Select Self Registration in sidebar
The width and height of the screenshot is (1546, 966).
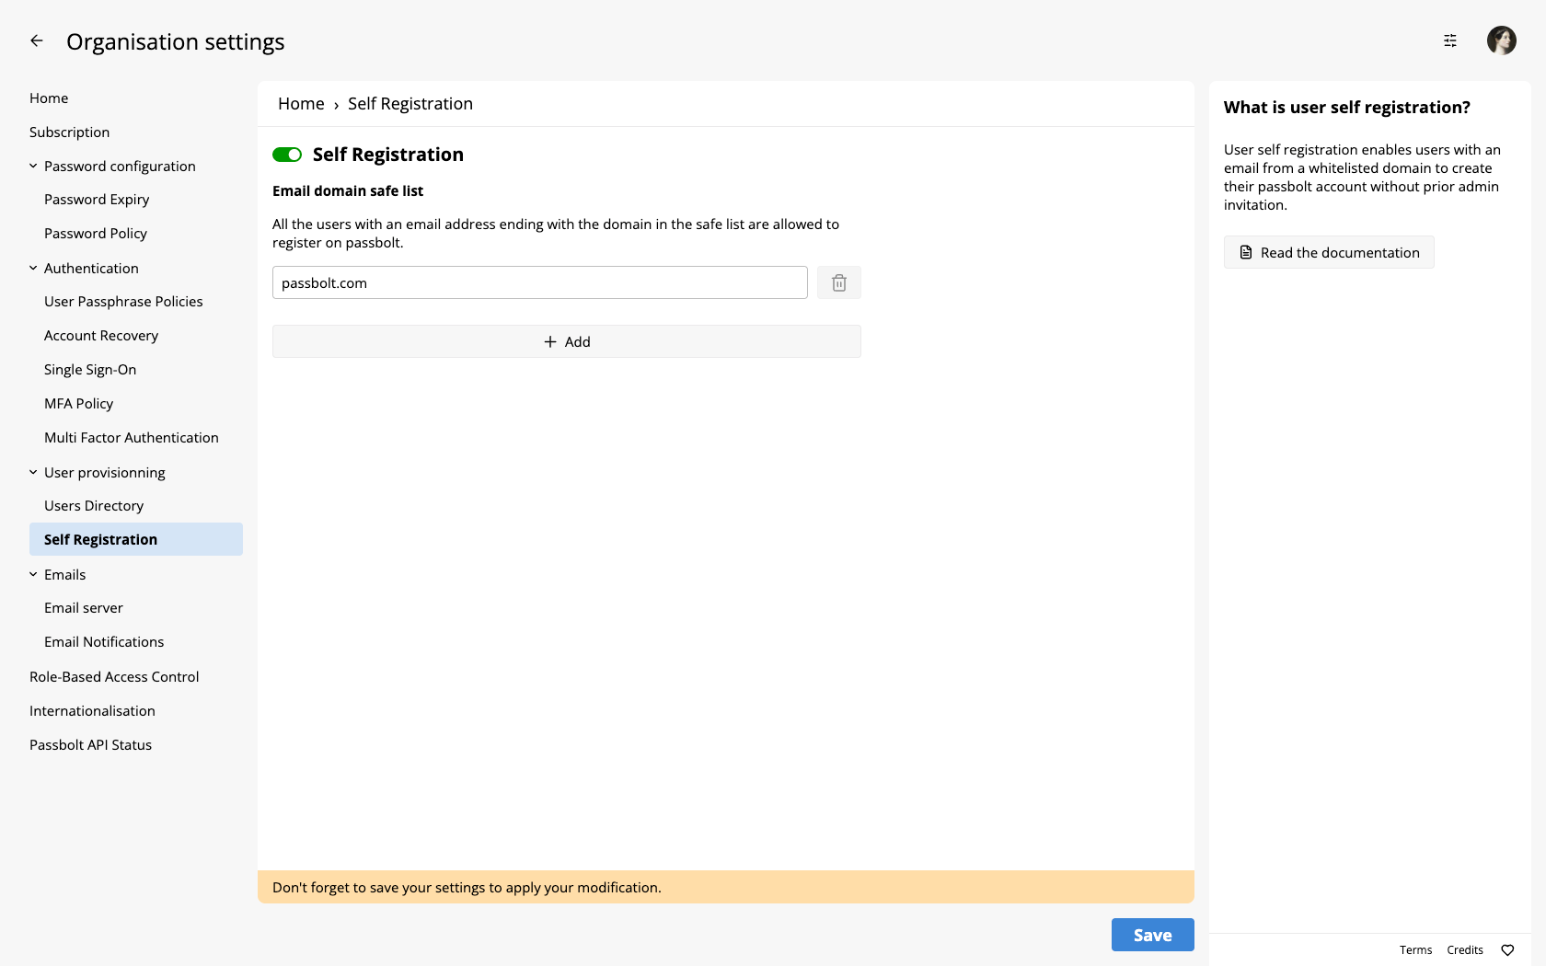tap(136, 539)
